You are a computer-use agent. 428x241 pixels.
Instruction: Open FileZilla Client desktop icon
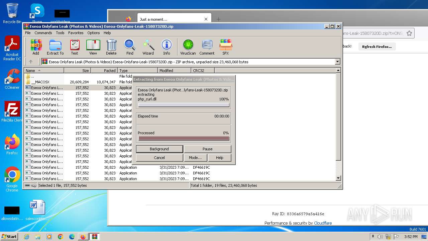tap(12, 111)
